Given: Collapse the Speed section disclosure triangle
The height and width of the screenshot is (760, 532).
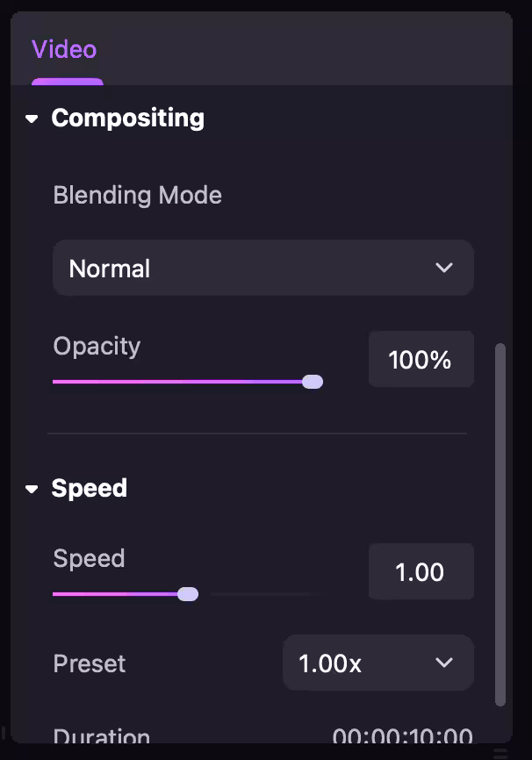Looking at the screenshot, I should point(32,489).
